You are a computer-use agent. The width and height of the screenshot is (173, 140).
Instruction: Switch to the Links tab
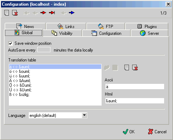coord(66,26)
